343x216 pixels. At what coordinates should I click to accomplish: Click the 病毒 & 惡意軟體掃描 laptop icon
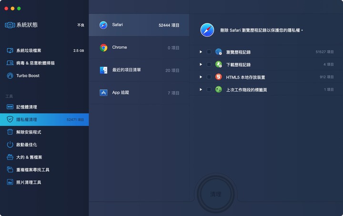(x=10, y=63)
